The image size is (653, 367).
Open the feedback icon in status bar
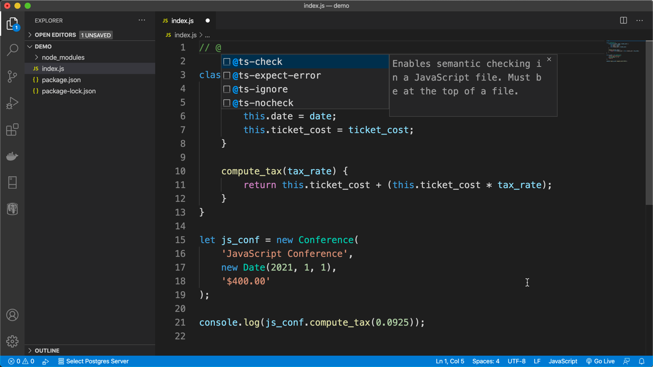[626, 361]
